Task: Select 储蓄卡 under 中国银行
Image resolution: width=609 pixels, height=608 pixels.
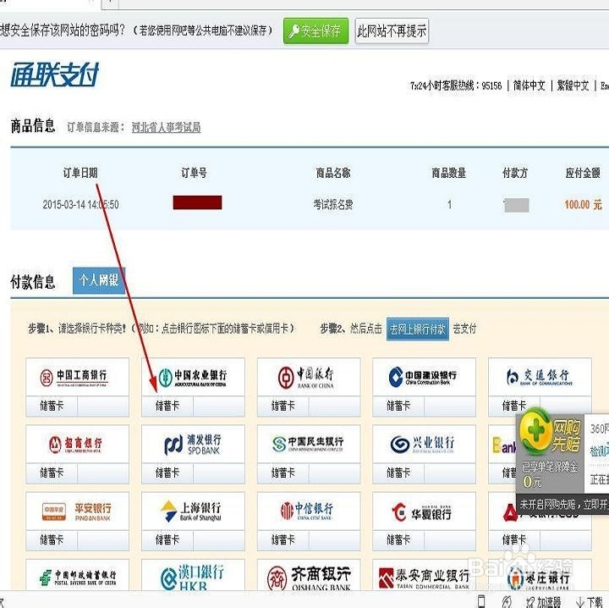Action: click(283, 406)
